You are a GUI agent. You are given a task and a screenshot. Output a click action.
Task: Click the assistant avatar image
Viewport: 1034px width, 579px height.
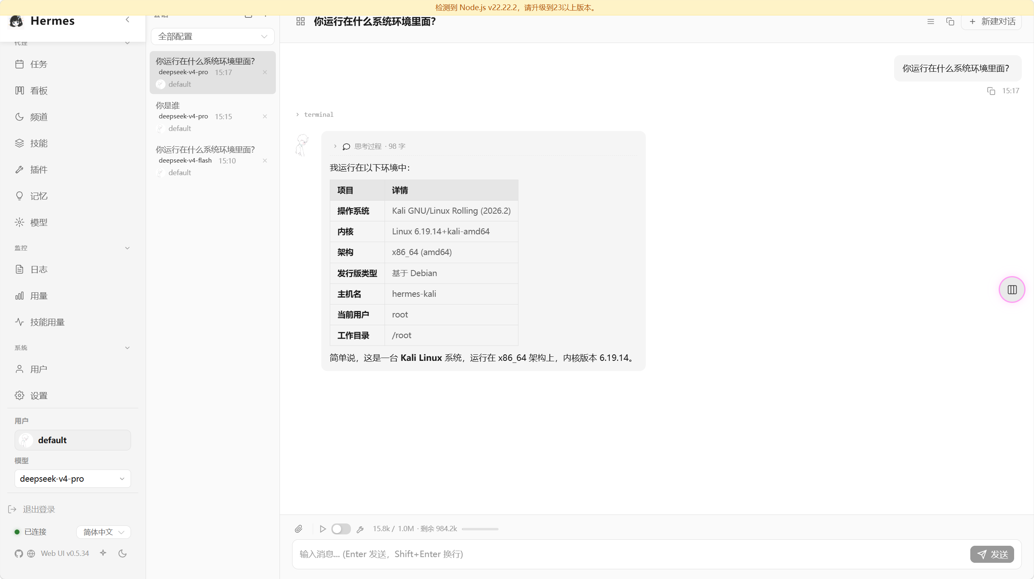pyautogui.click(x=302, y=145)
